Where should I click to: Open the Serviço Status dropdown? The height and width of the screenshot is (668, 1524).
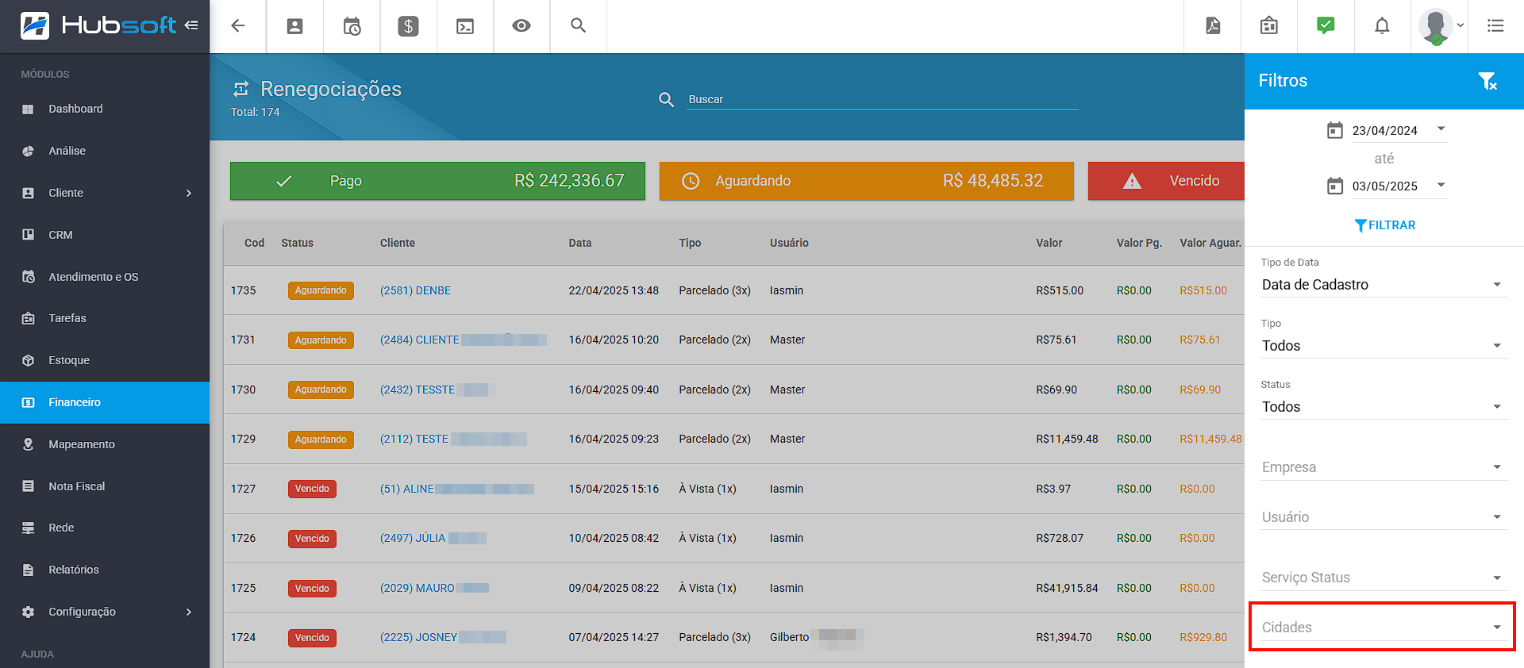[x=1384, y=578]
